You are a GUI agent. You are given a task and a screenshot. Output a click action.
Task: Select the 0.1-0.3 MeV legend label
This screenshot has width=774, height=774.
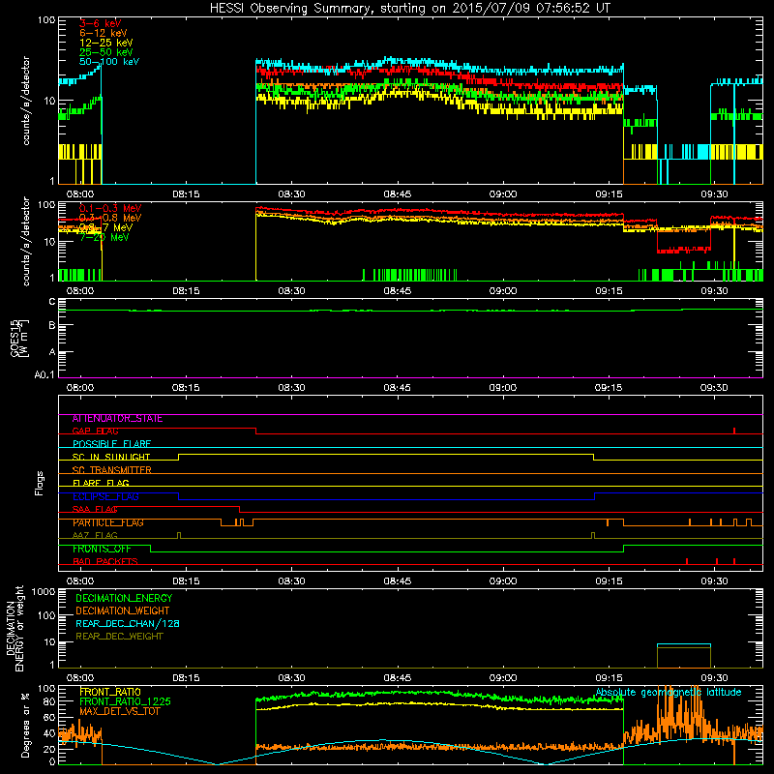pyautogui.click(x=110, y=208)
